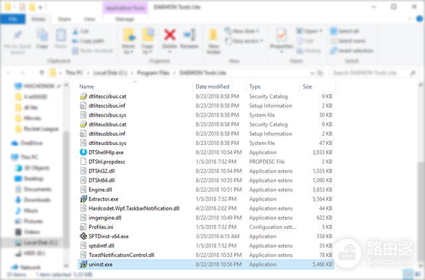Click the red X Delete icon
The image size is (425, 280).
pos(170,35)
